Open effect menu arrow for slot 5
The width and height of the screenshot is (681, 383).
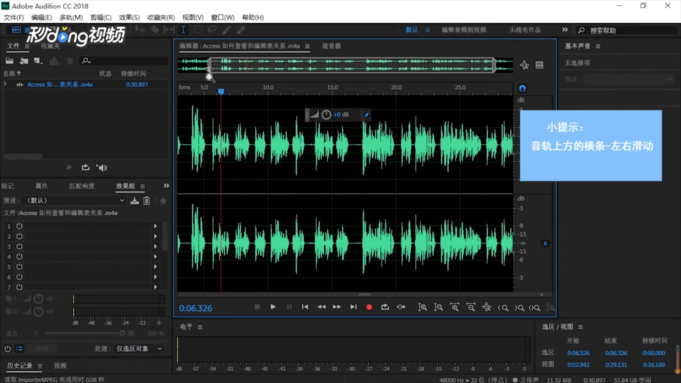tap(155, 267)
